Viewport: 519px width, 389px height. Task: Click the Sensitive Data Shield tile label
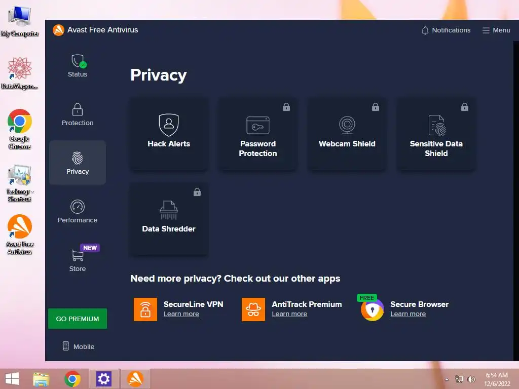click(436, 148)
